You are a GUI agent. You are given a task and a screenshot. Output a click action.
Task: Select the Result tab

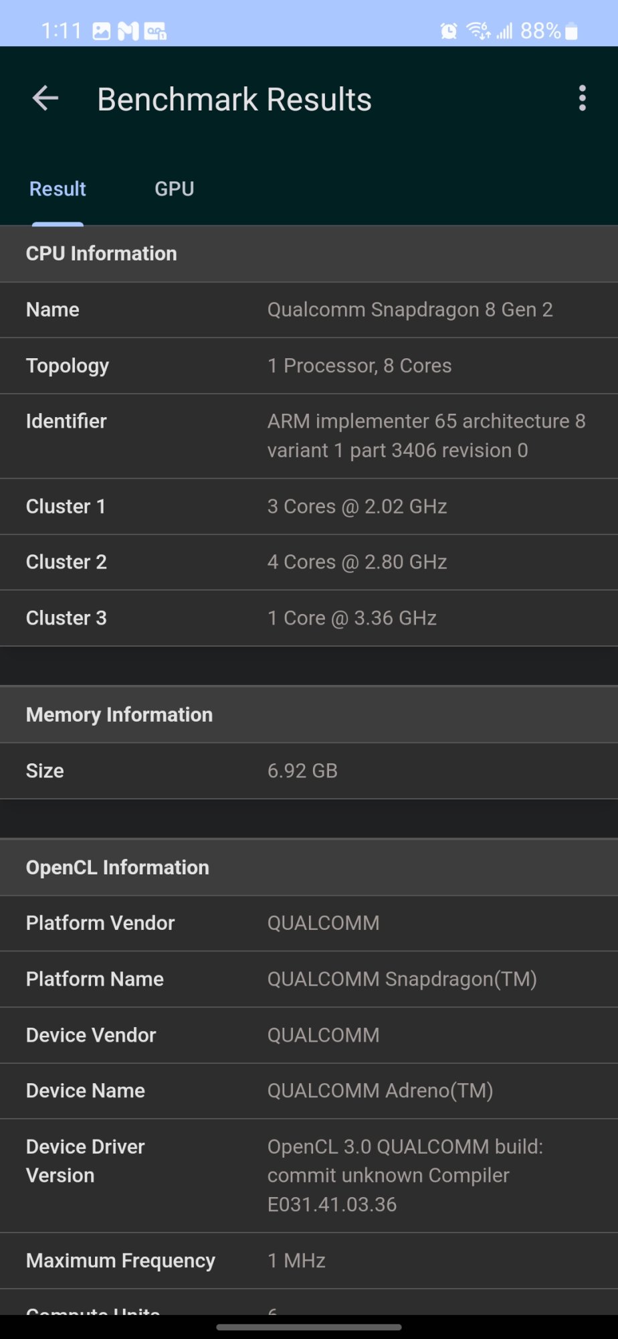pos(58,189)
